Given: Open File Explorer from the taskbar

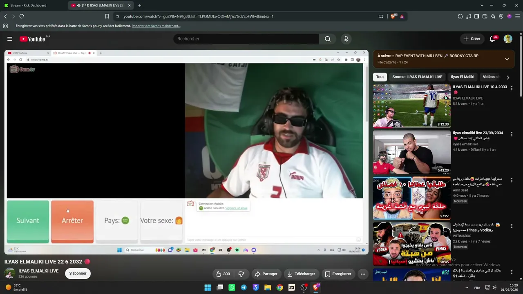Looking at the screenshot, I should click(x=268, y=287).
